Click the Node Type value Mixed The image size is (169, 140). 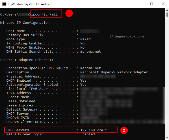point(86,39)
